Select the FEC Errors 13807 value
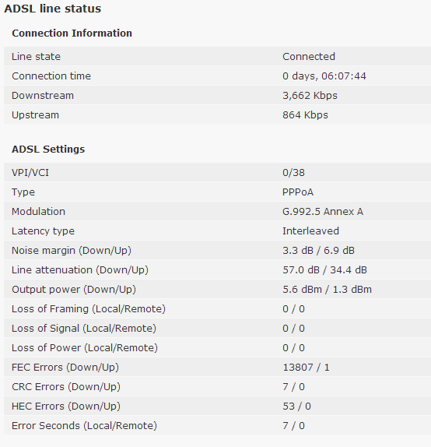Image resolution: width=431 pixels, height=447 pixels. pyautogui.click(x=298, y=368)
